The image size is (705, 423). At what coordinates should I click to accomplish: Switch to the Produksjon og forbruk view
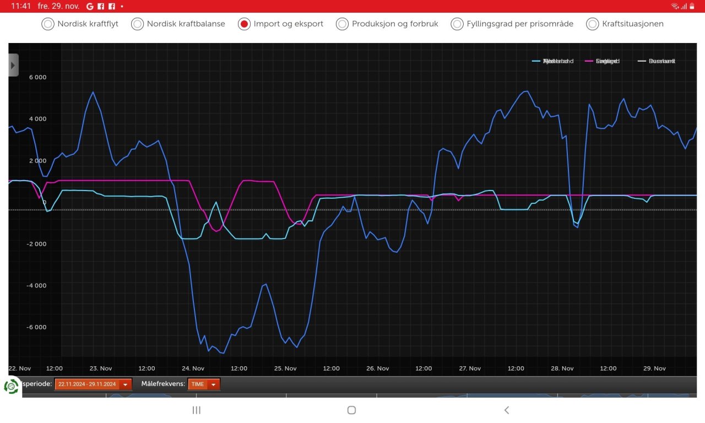point(342,24)
